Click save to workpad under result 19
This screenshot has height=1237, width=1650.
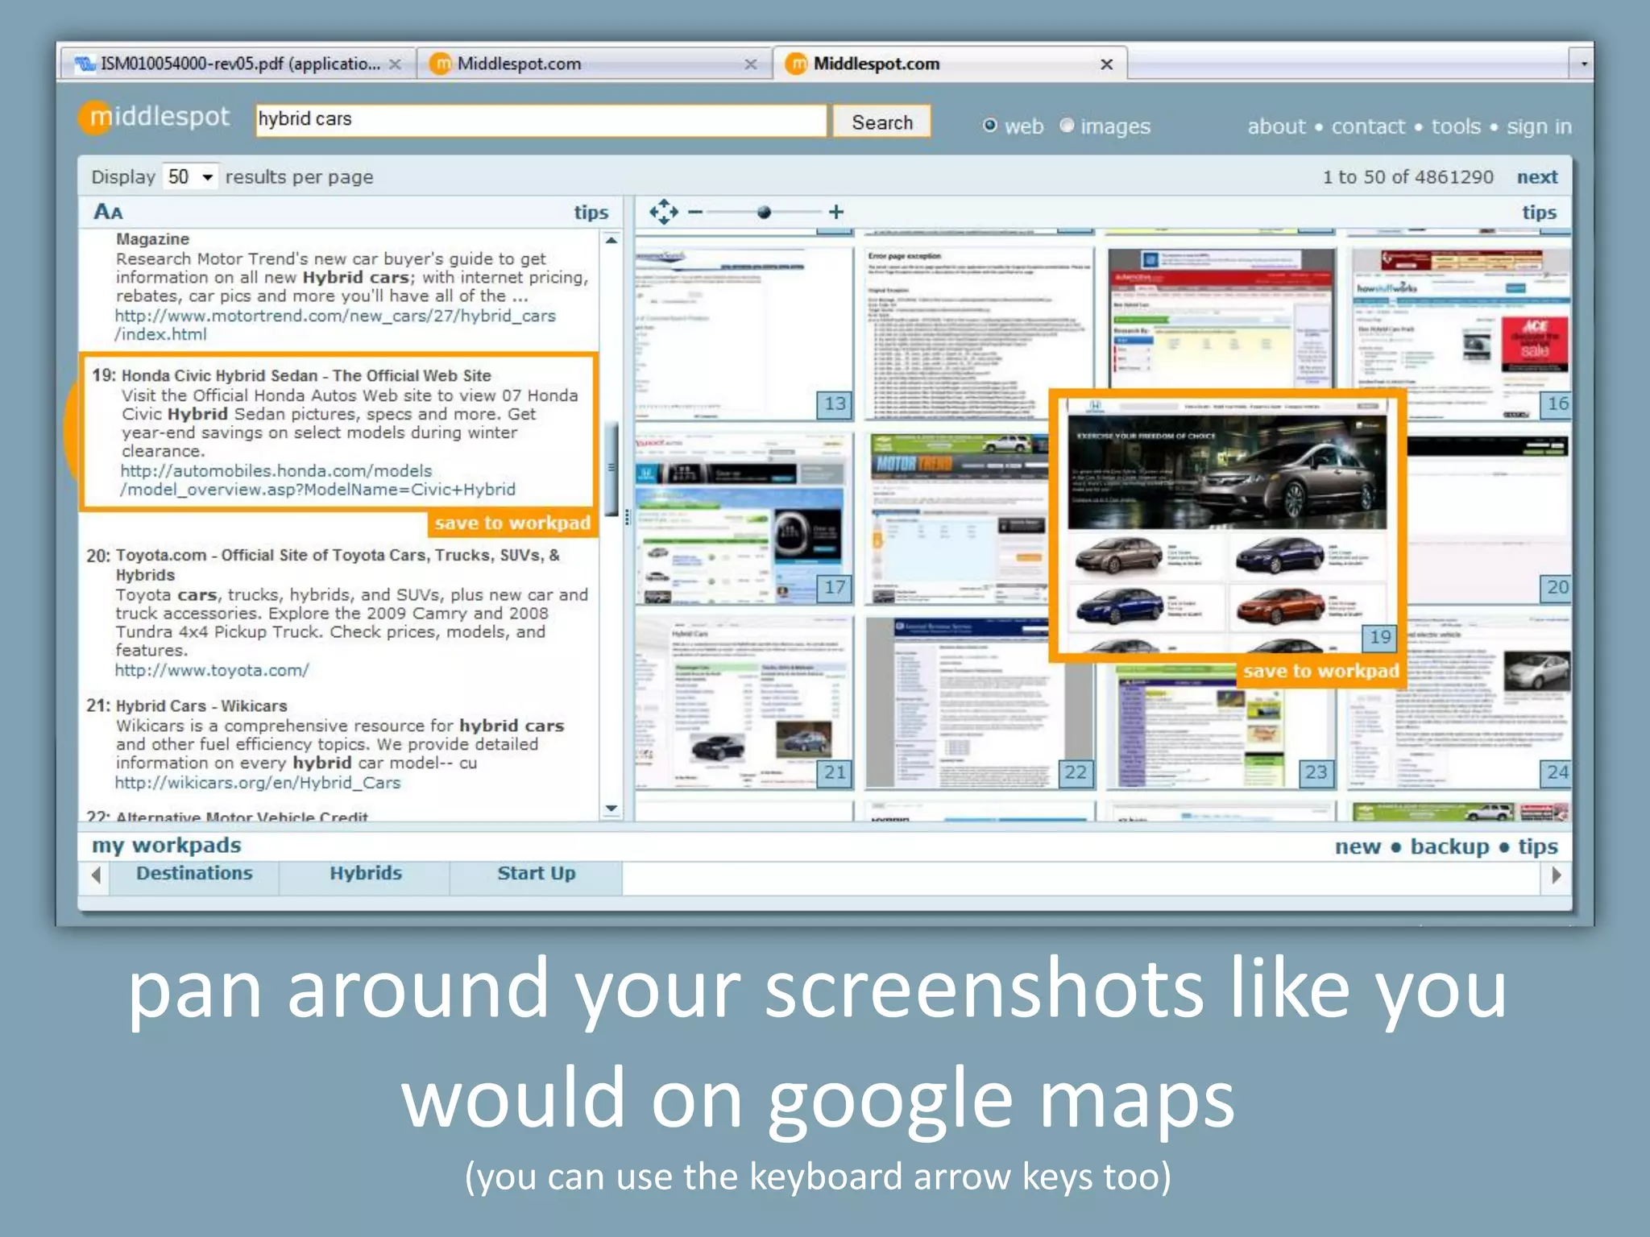point(512,523)
